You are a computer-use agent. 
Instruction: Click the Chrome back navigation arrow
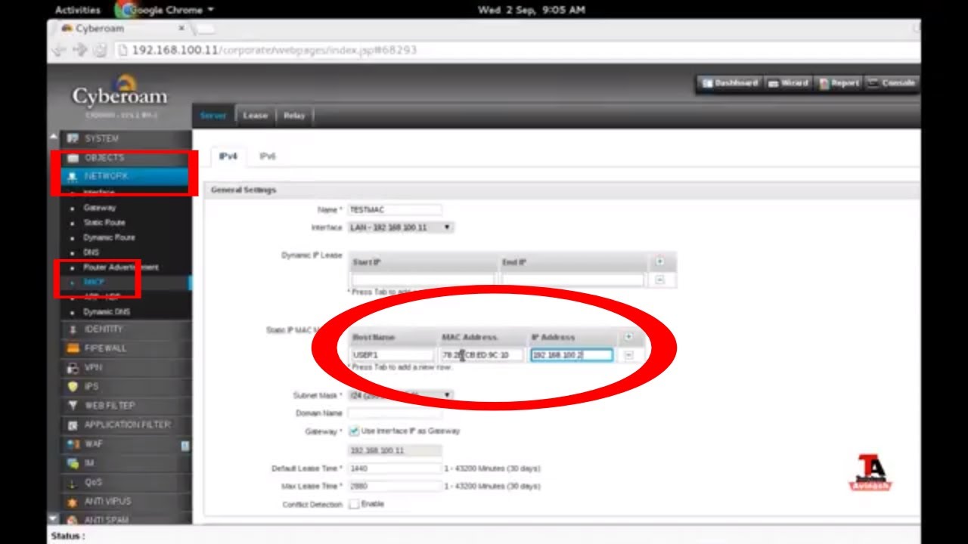click(x=60, y=50)
